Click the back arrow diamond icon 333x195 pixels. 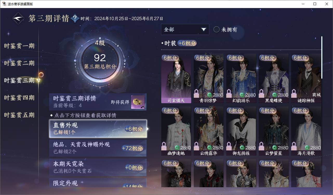coord(19,19)
